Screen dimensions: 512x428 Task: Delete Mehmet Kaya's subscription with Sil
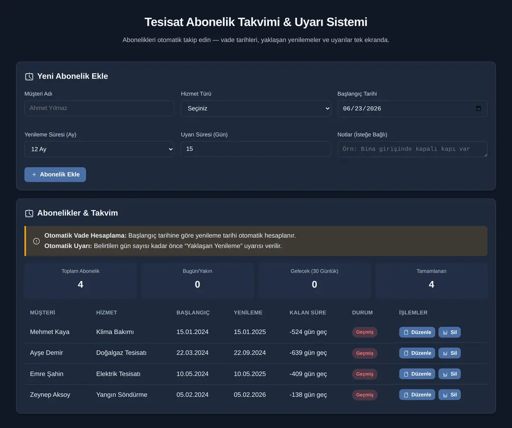click(x=449, y=332)
